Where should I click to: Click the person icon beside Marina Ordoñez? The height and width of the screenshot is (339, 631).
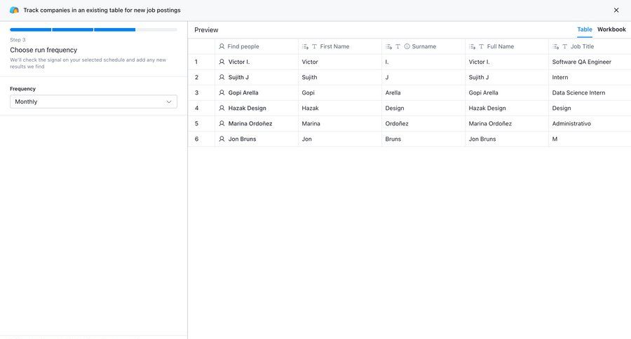click(x=222, y=123)
